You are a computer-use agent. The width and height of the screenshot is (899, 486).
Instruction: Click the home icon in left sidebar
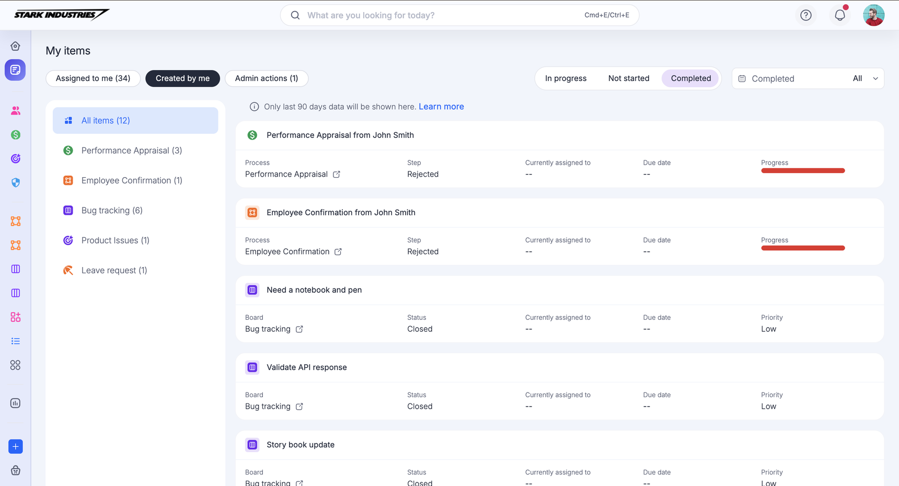click(15, 46)
